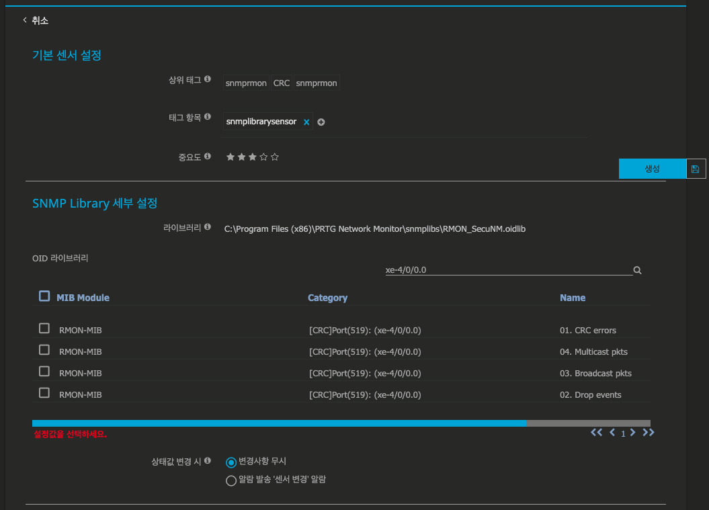Click RMON-MIB in the CRC errors row
The image size is (709, 510).
tap(81, 331)
